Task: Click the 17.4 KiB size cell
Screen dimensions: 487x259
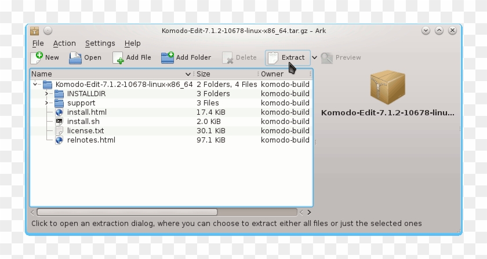Action: point(211,112)
